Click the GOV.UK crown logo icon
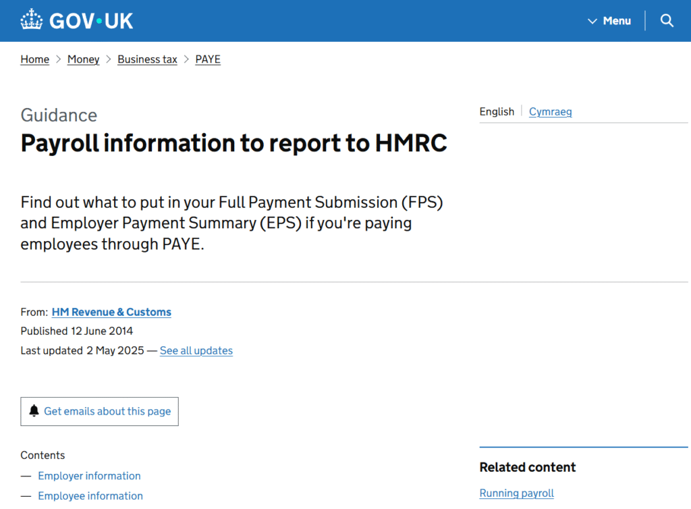This screenshot has height=509, width=691. click(31, 20)
